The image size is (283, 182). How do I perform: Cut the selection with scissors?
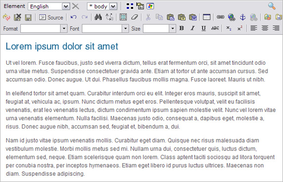pos(148,17)
